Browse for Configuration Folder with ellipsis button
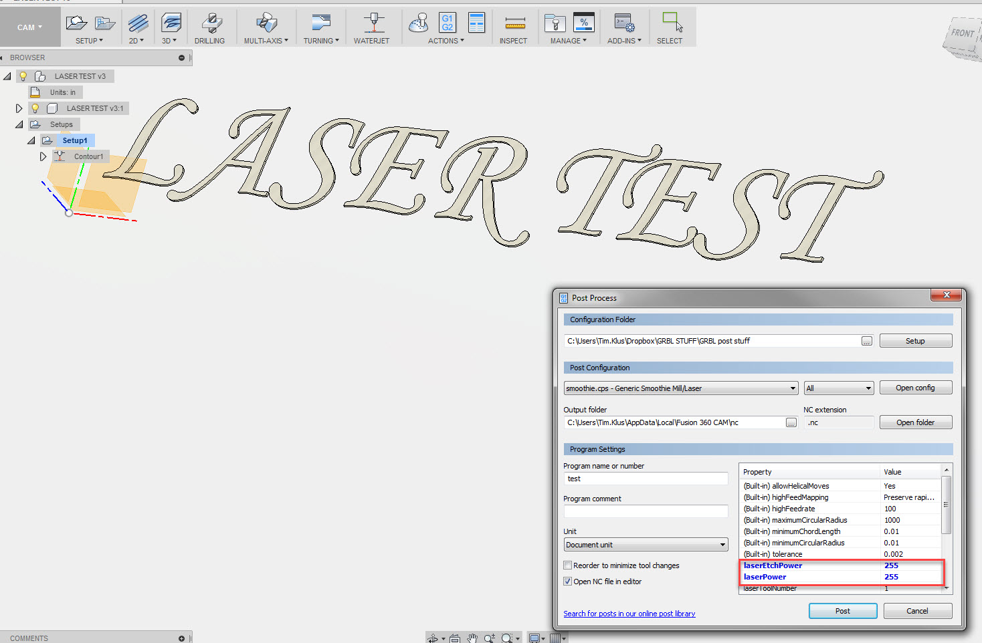The height and width of the screenshot is (643, 982). 867,341
